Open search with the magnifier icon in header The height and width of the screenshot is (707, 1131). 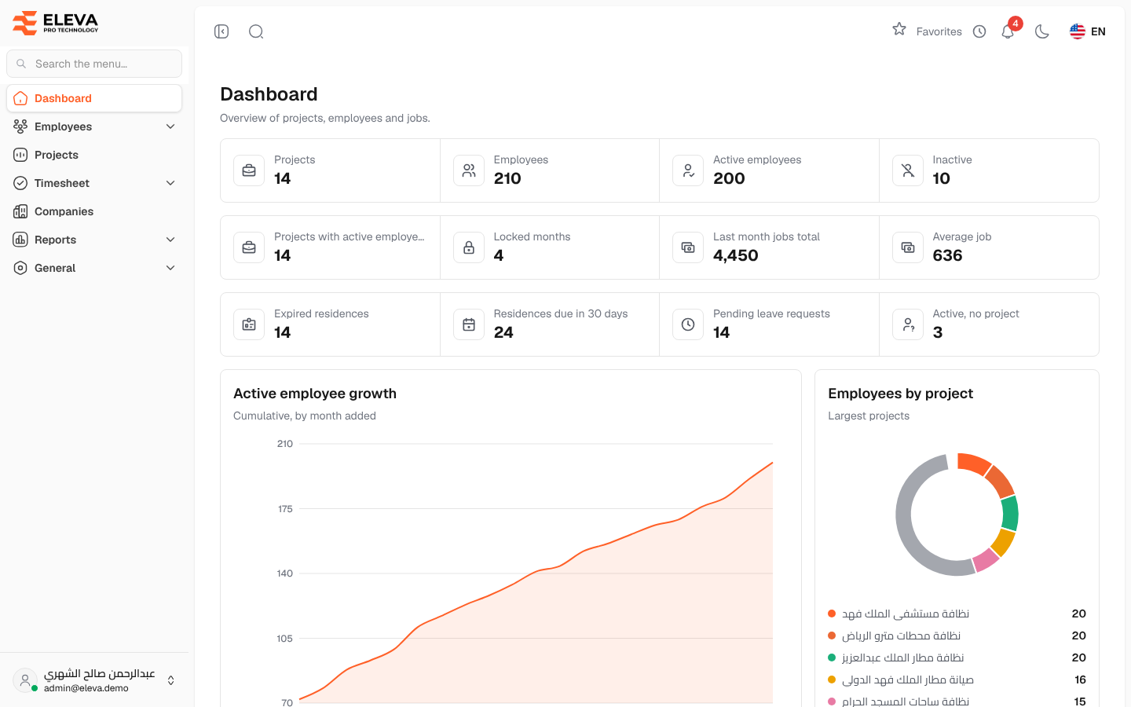(256, 31)
